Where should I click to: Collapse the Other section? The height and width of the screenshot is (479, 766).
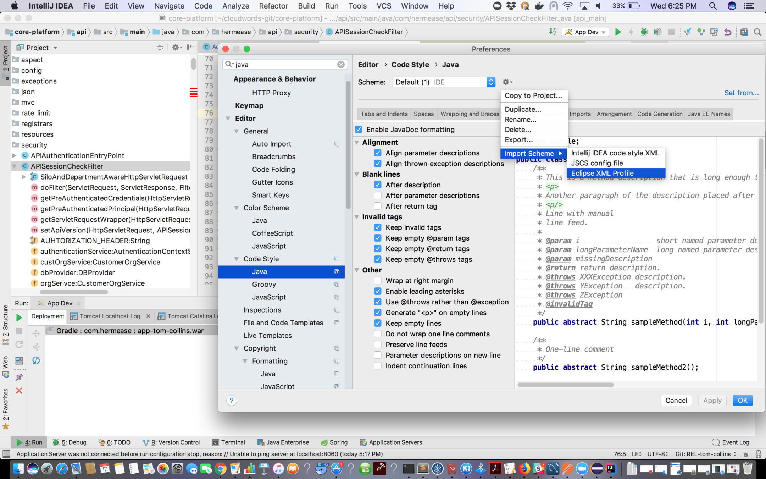[357, 270]
